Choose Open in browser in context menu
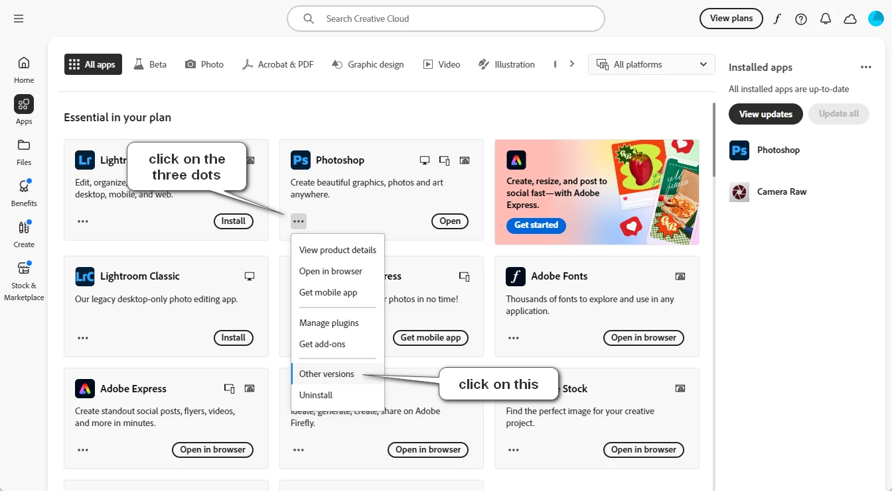 [x=338, y=272]
